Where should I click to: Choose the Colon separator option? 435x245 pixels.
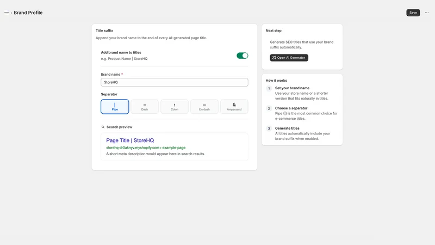pos(175,107)
